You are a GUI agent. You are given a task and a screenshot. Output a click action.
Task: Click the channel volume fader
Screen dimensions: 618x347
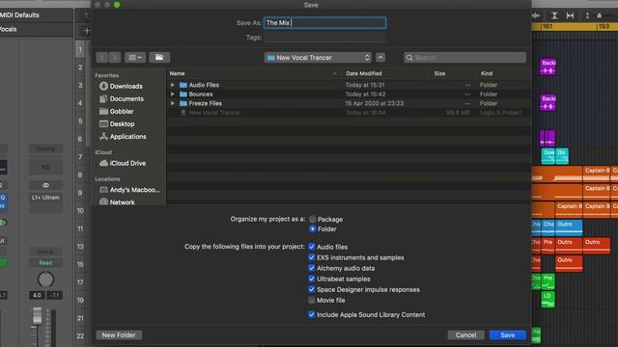coord(37,315)
